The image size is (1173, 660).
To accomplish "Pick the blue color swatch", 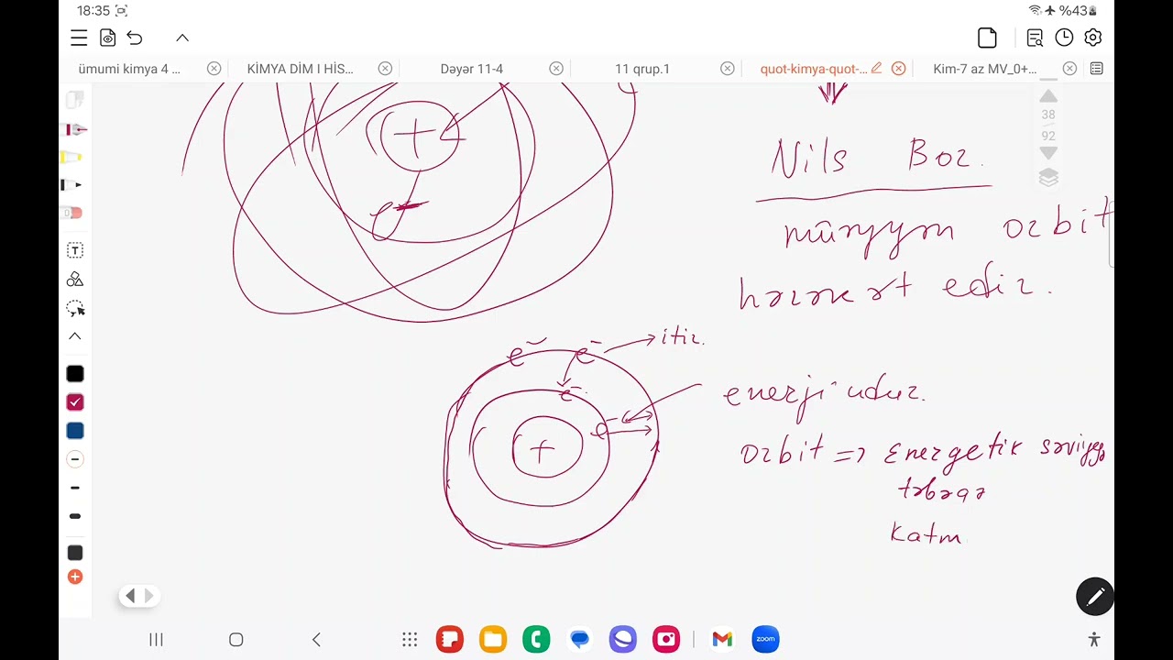I will pos(75,431).
